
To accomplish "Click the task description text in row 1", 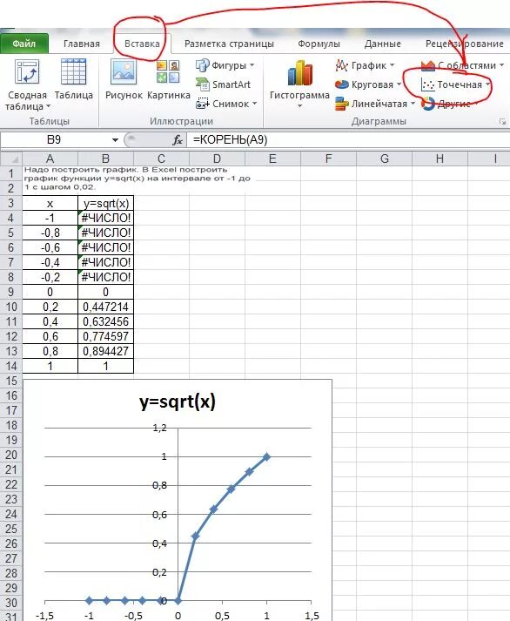I will tap(138, 179).
